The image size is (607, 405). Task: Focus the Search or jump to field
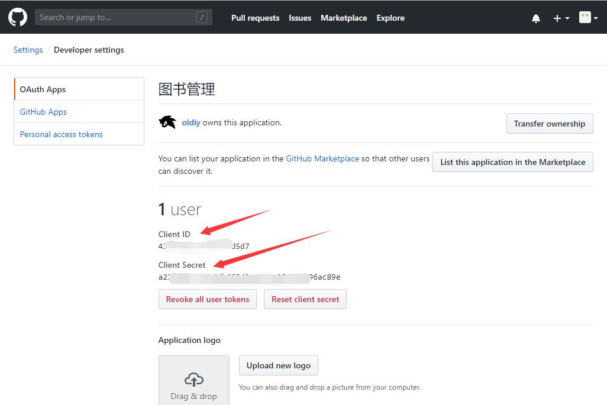(x=115, y=18)
